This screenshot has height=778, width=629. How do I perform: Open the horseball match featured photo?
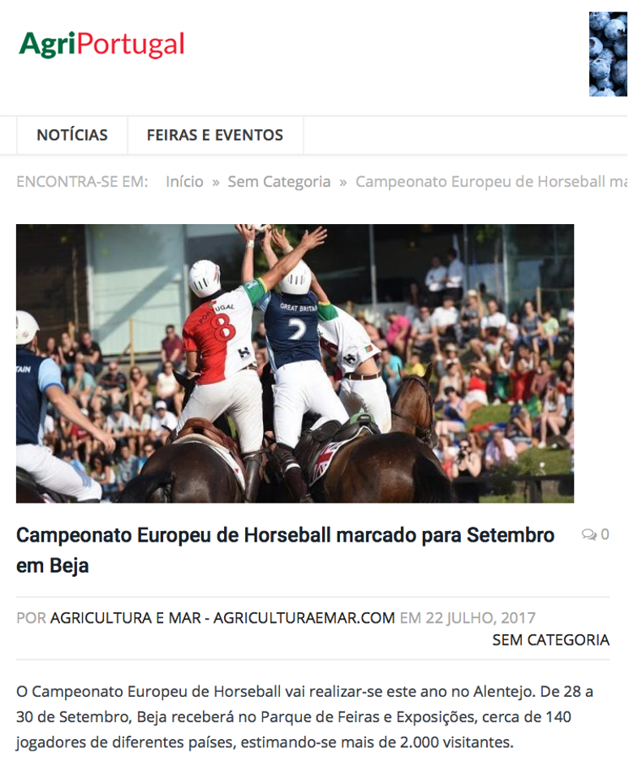[x=295, y=363]
